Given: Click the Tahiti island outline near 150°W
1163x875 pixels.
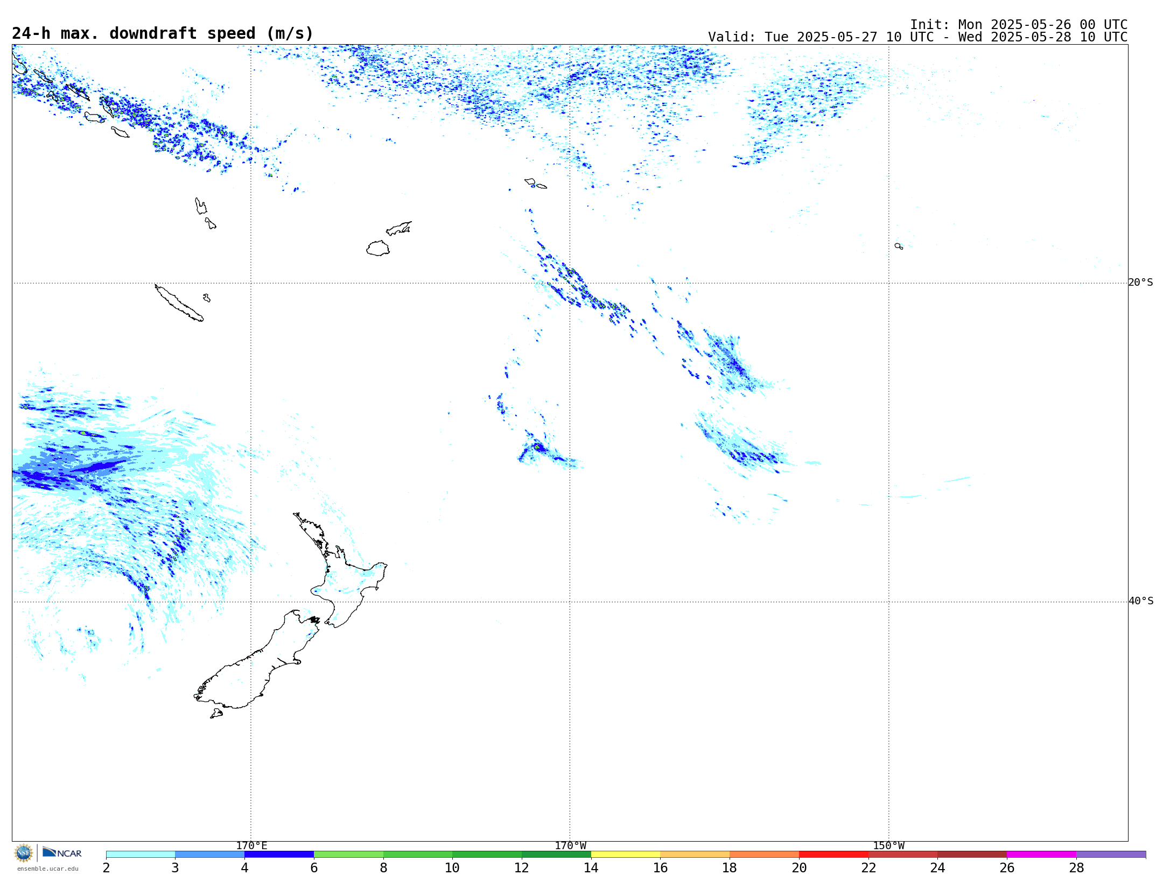Looking at the screenshot, I should (899, 246).
